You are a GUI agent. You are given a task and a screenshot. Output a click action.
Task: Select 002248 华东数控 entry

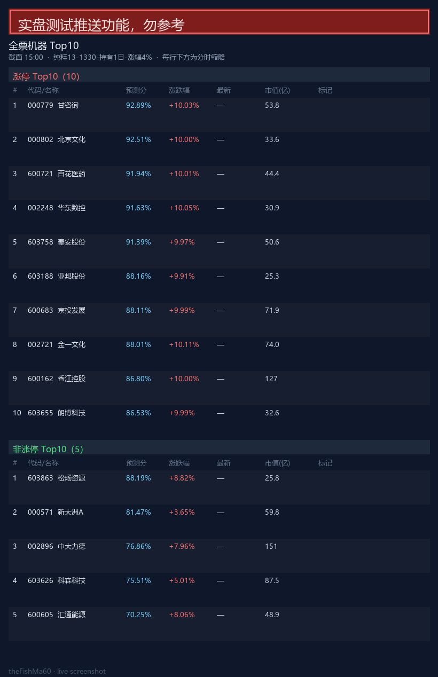coord(219,217)
